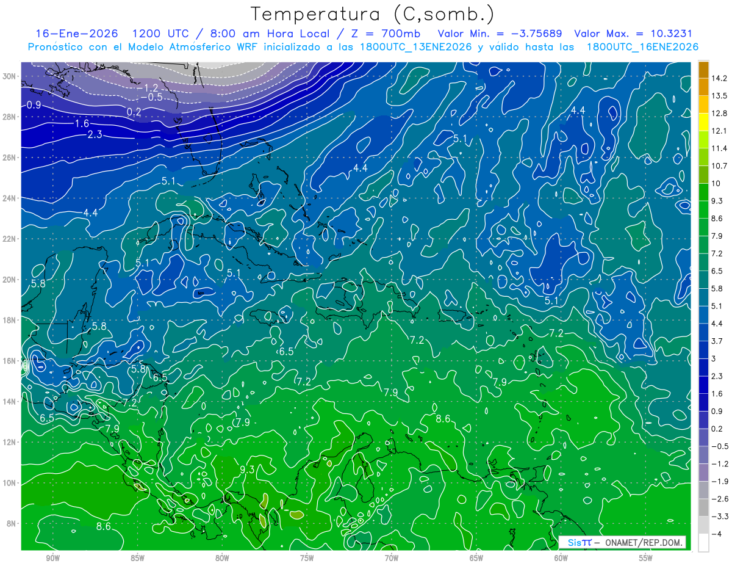Click the "10" label on the color scale
This screenshot has height=566, width=732.
pos(716,183)
